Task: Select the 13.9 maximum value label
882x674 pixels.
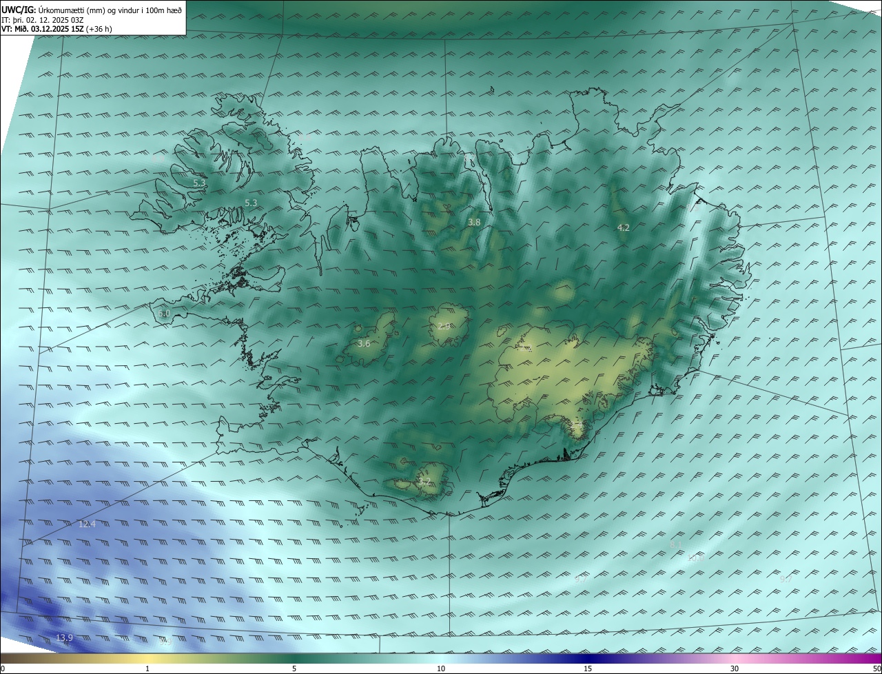Action: tap(64, 638)
